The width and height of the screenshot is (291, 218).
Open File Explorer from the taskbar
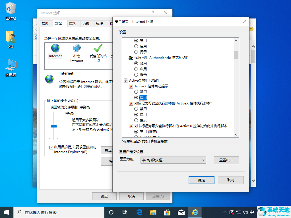153,212
